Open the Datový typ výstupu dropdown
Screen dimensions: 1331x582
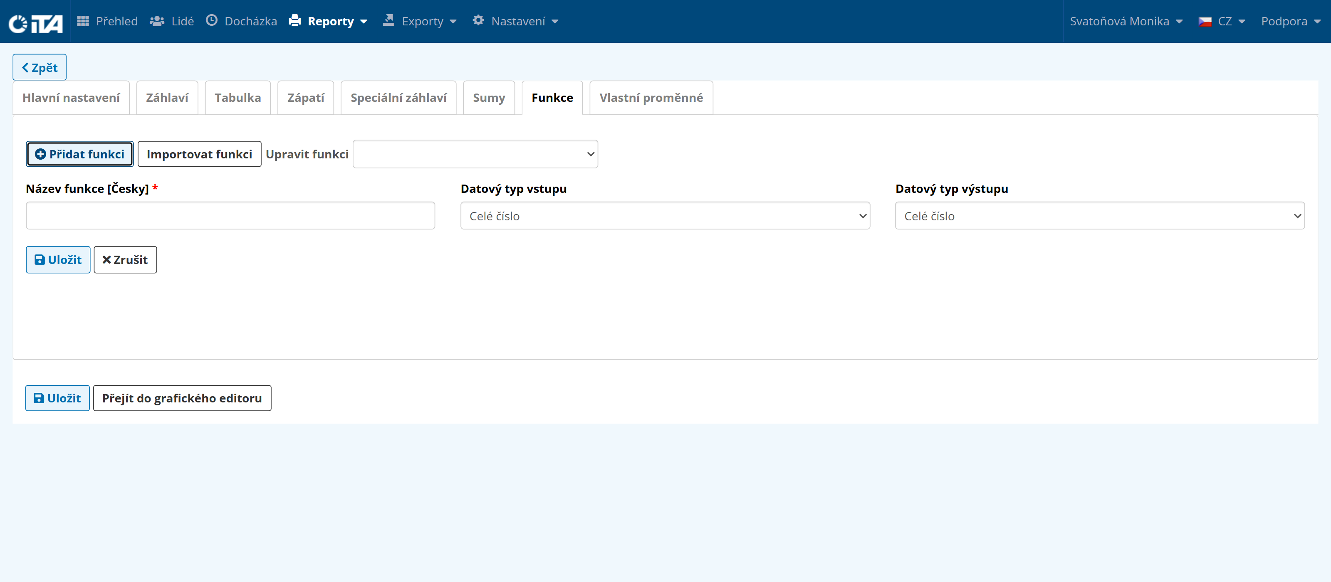pos(1100,215)
